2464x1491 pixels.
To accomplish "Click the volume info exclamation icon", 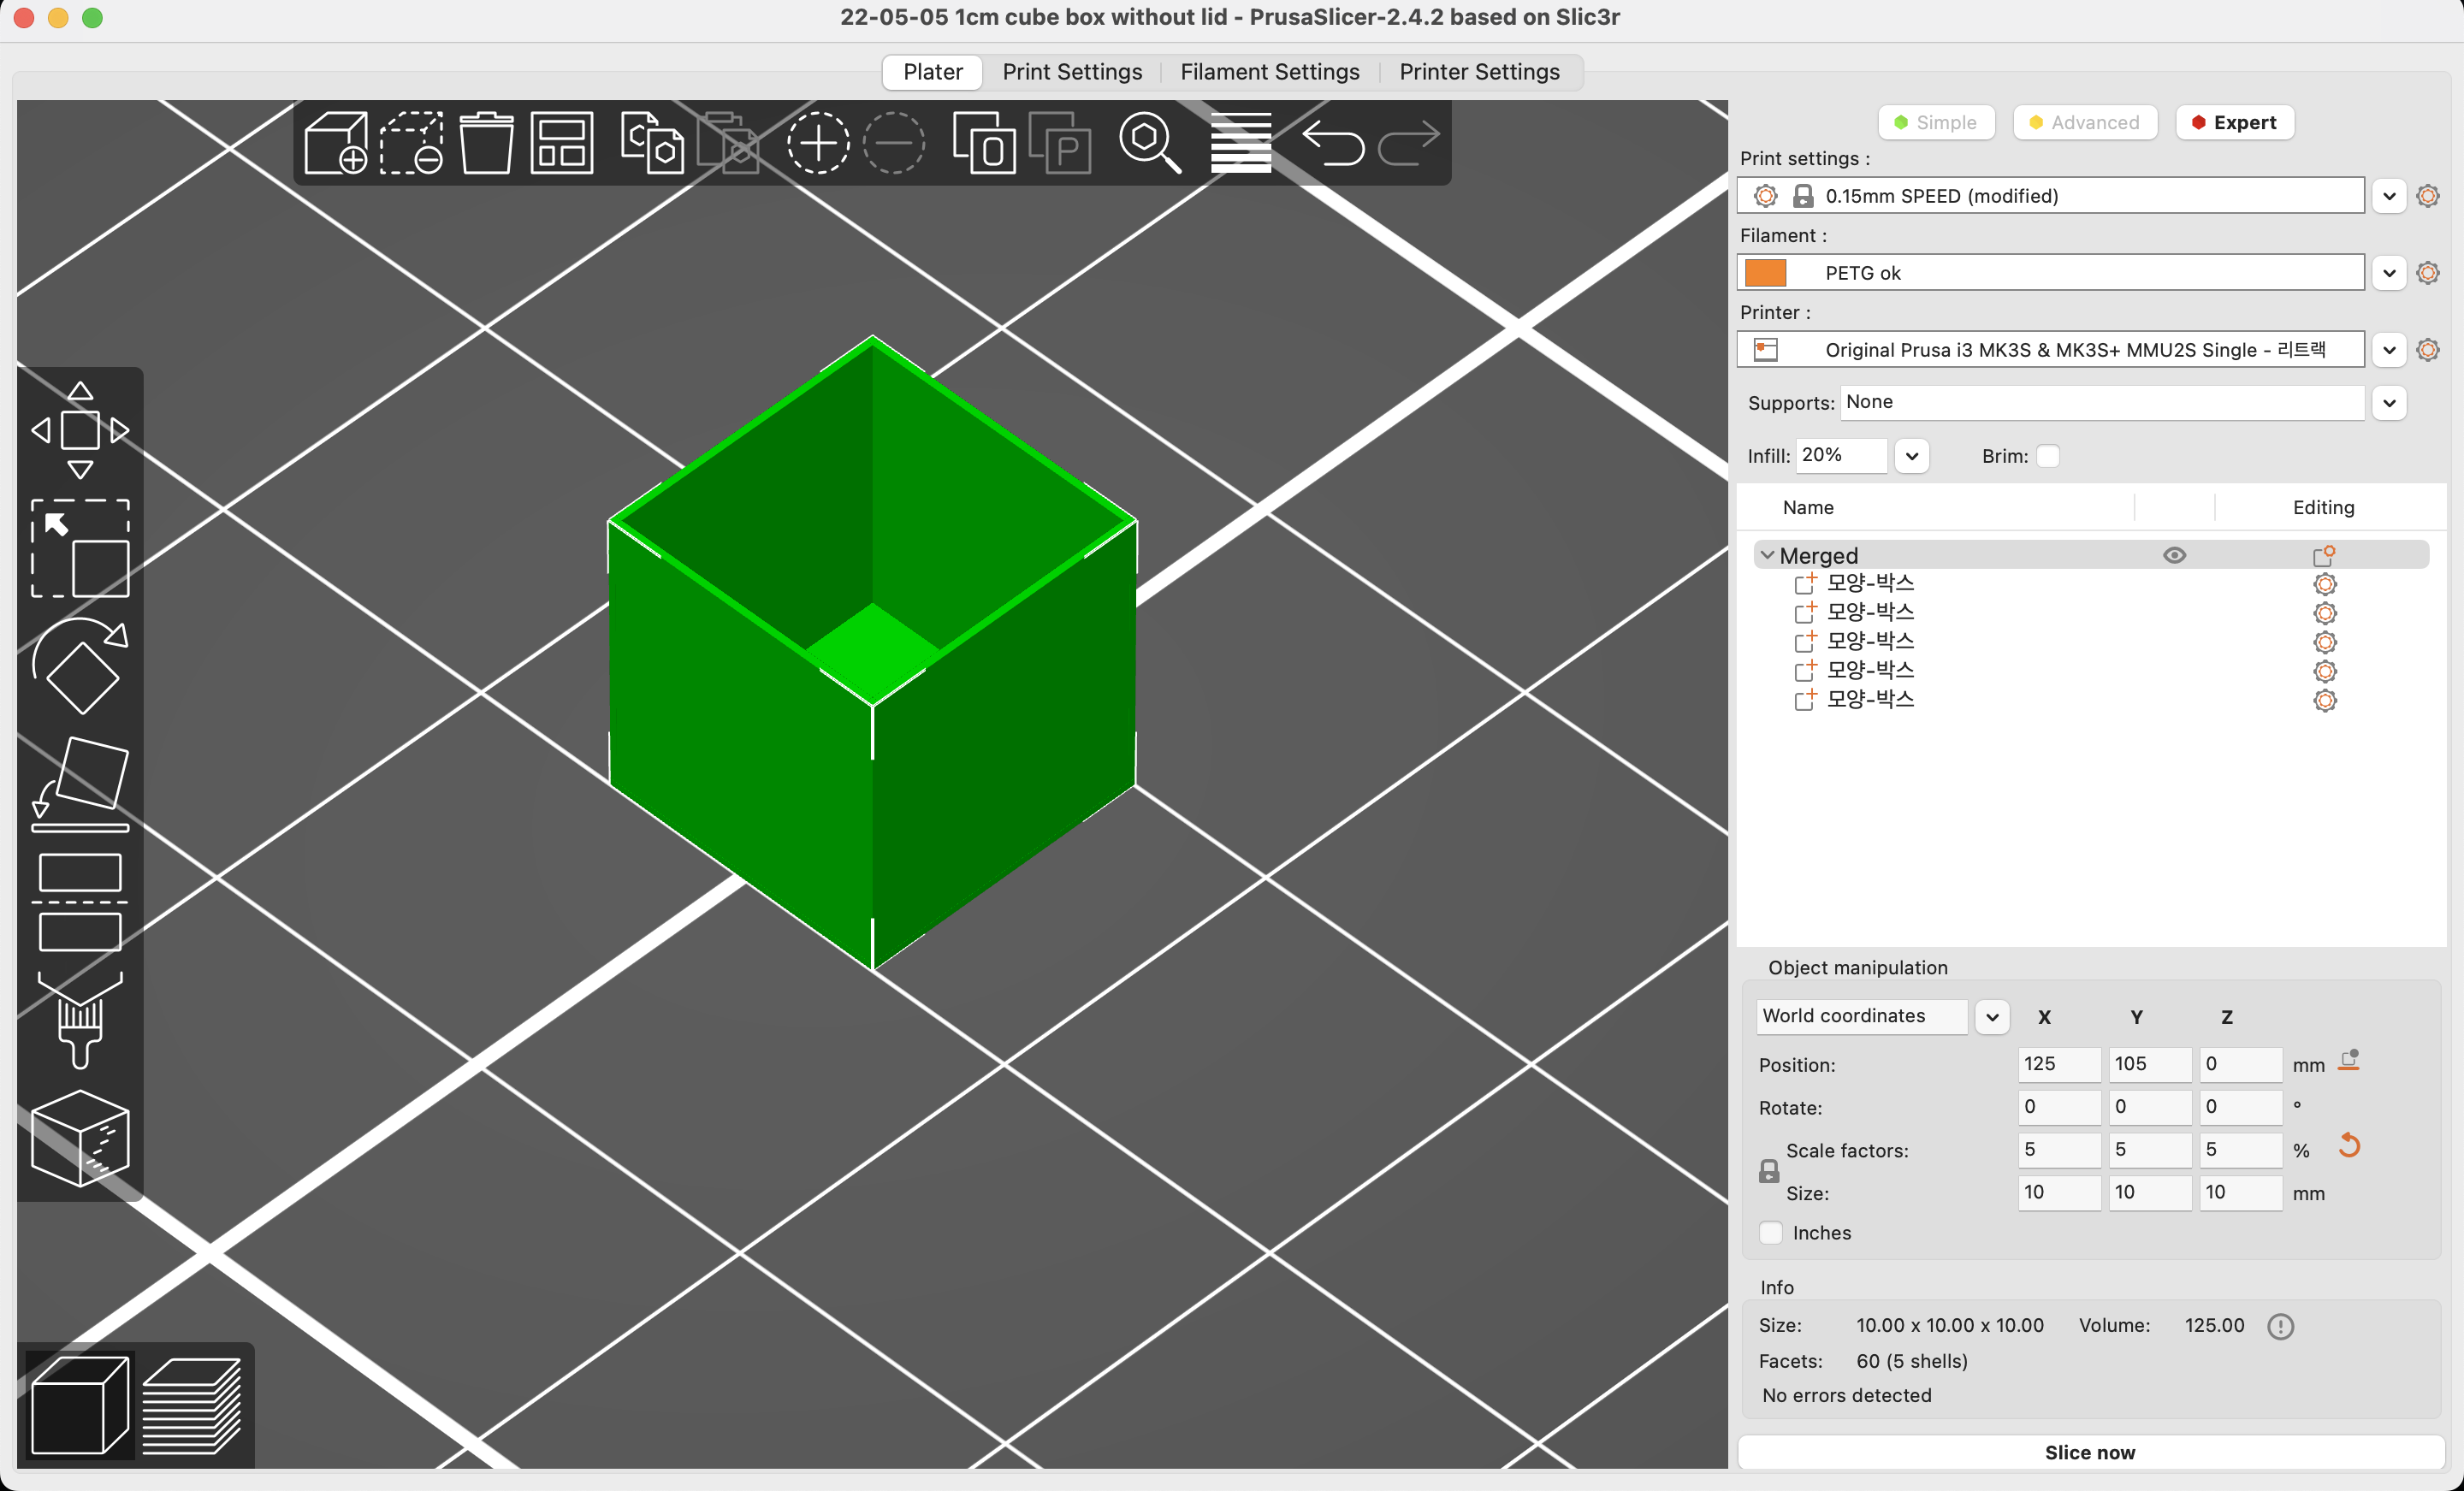I will [2280, 1326].
